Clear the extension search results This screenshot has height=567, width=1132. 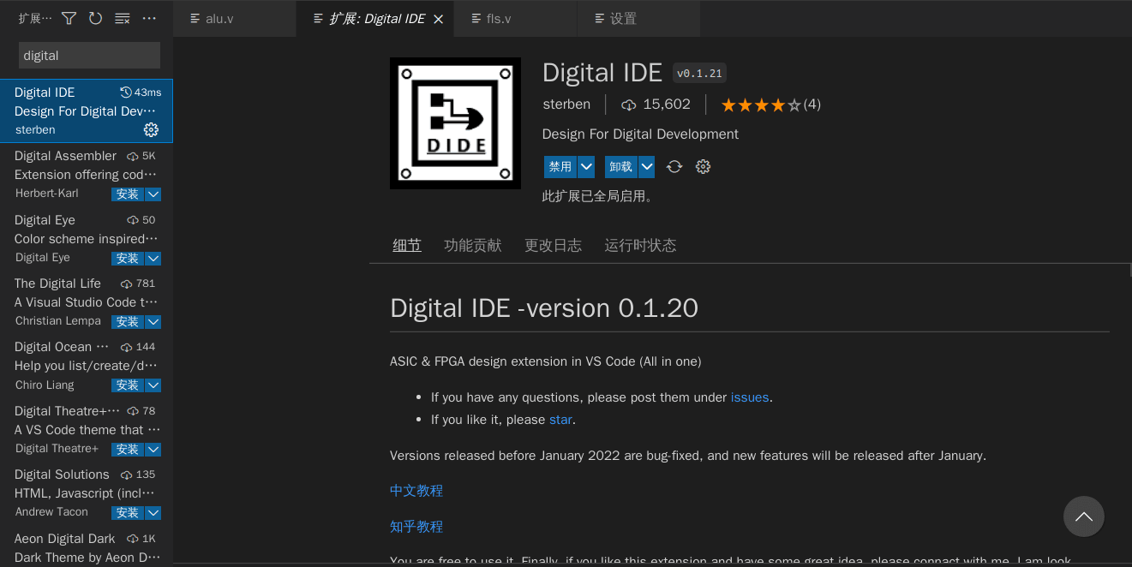123,18
